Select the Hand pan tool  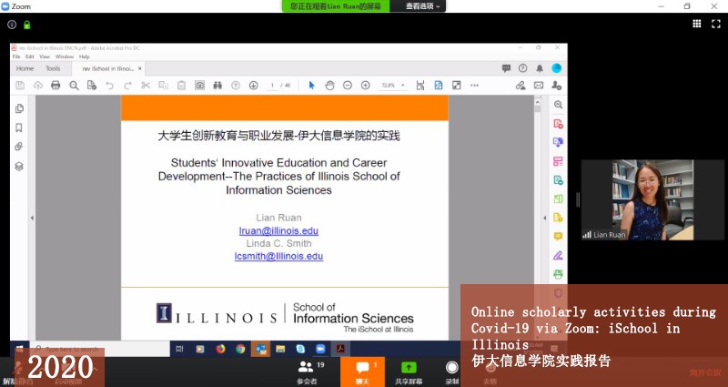pos(329,86)
